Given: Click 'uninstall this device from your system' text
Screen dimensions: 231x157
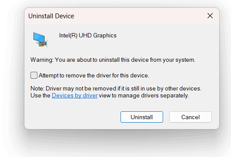Looking at the screenshot, I should 147,60.
